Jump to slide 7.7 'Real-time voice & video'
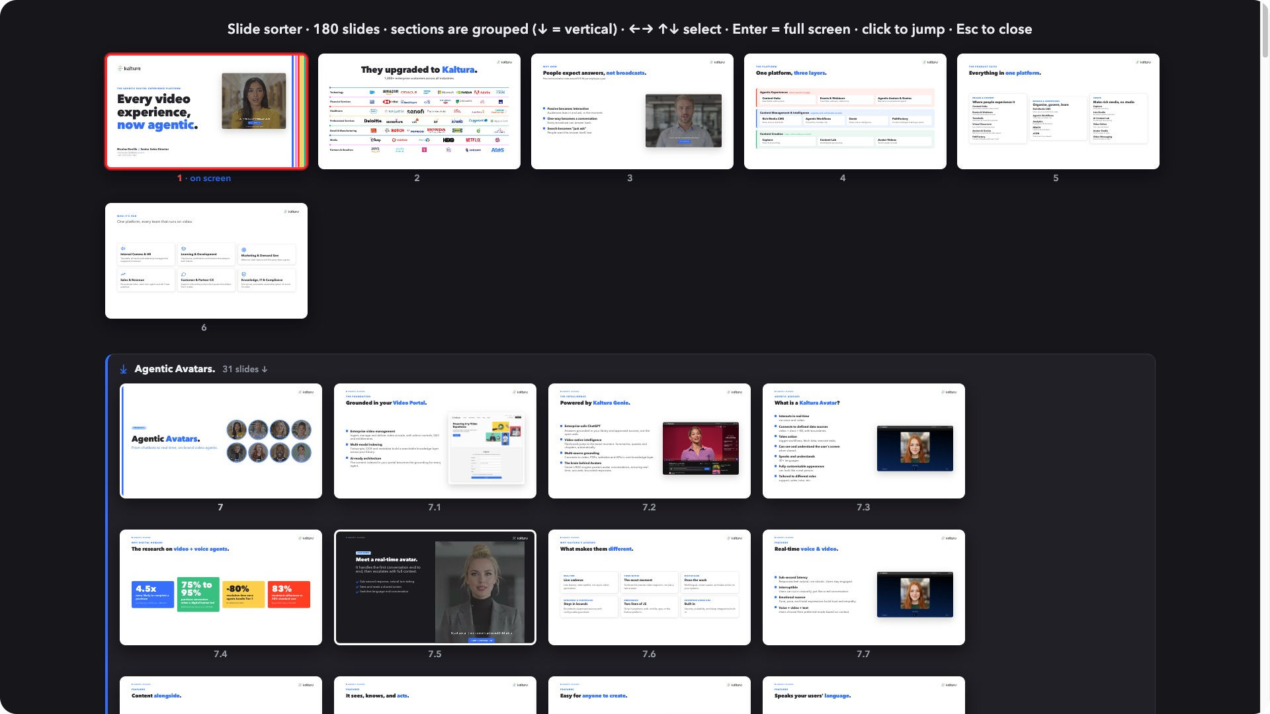Screen dimensions: 1270x714 point(864,587)
